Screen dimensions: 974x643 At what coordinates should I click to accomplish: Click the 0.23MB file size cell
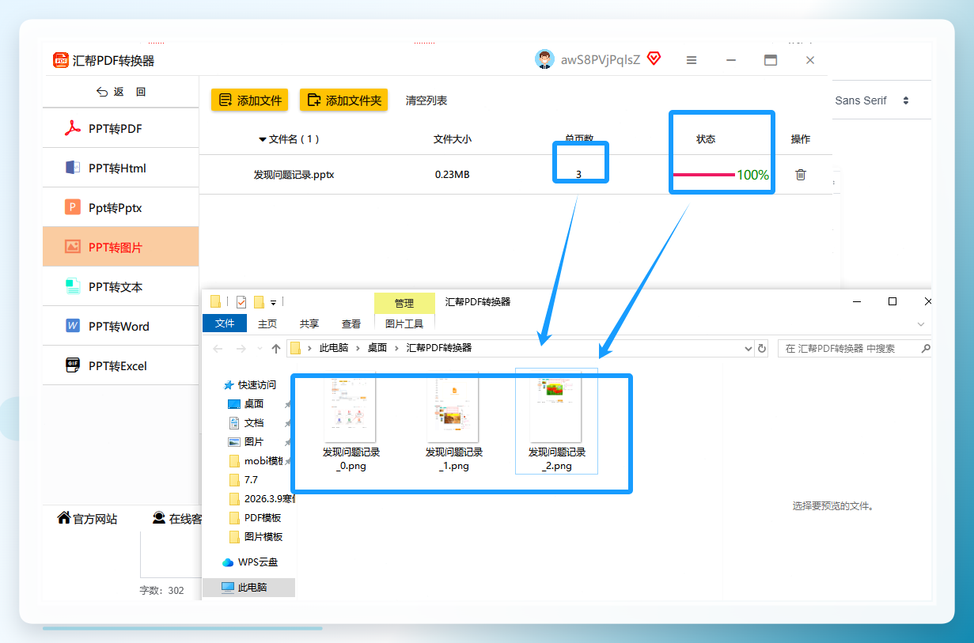(453, 175)
